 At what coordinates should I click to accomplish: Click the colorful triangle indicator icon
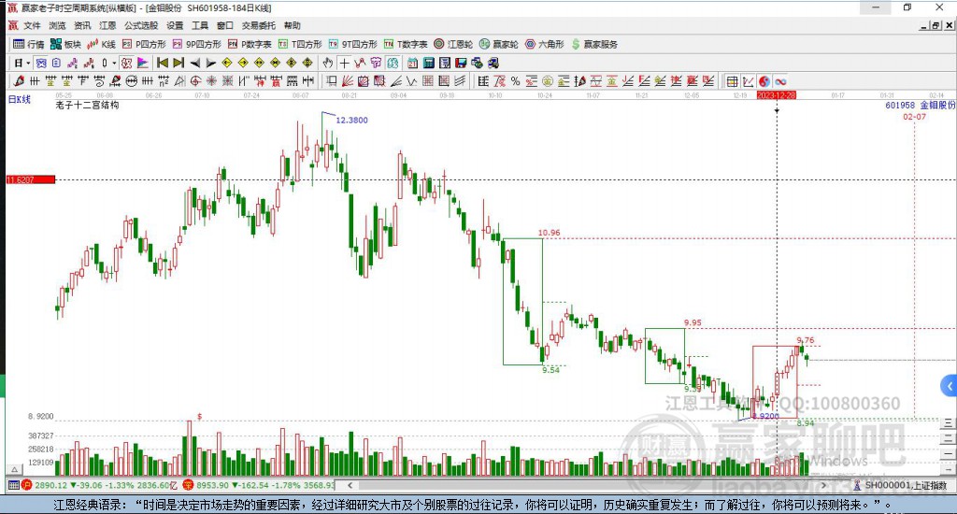point(143,63)
